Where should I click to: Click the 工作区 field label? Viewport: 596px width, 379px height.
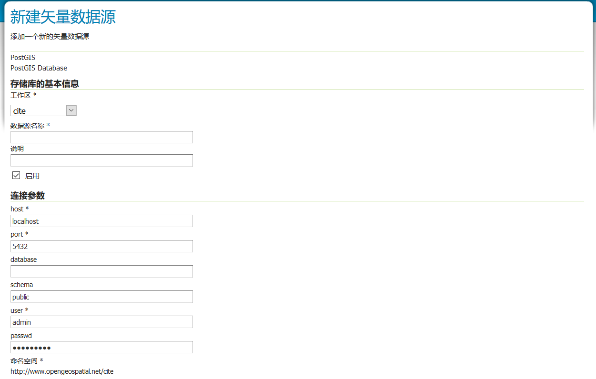pyautogui.click(x=20, y=95)
